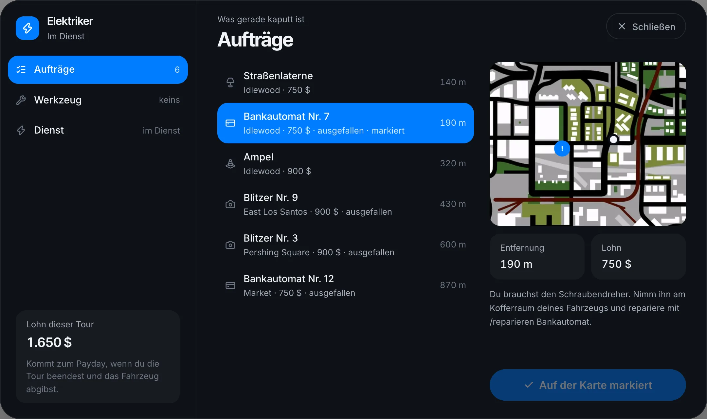707x419 pixels.
Task: Click the traffic cone icon for Ampel
Action: [x=230, y=164]
